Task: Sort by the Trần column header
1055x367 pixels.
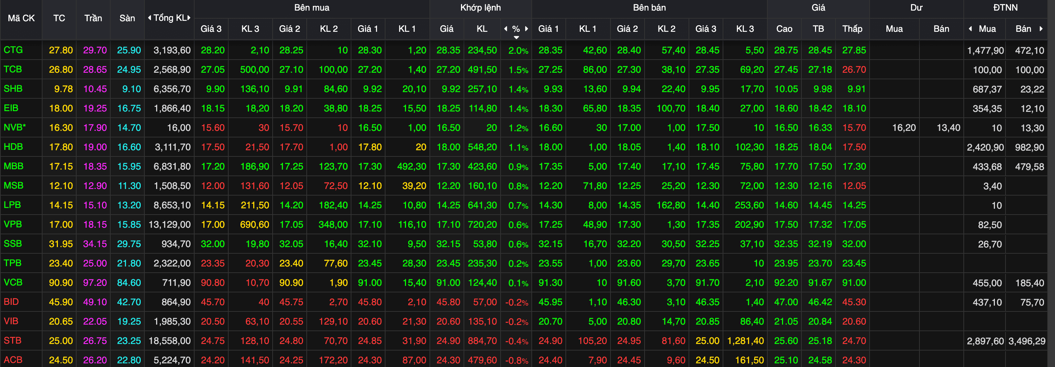Action: click(93, 18)
